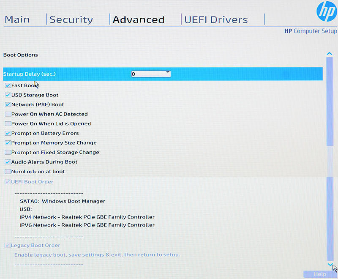Viewport: 338px width, 279px height.
Task: Toggle the Legacy Boot Order checkbox
Action: 8,245
